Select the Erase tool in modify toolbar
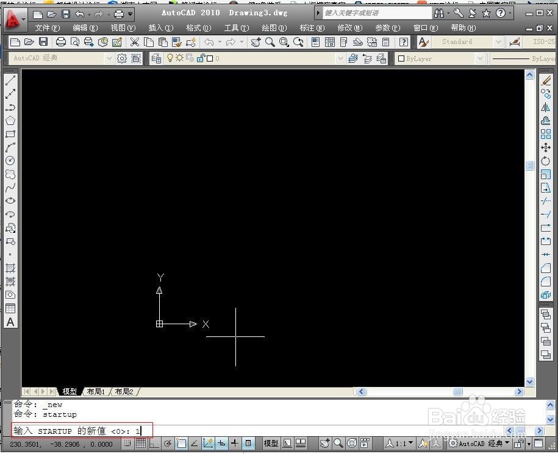The image size is (558, 454). coord(546,80)
